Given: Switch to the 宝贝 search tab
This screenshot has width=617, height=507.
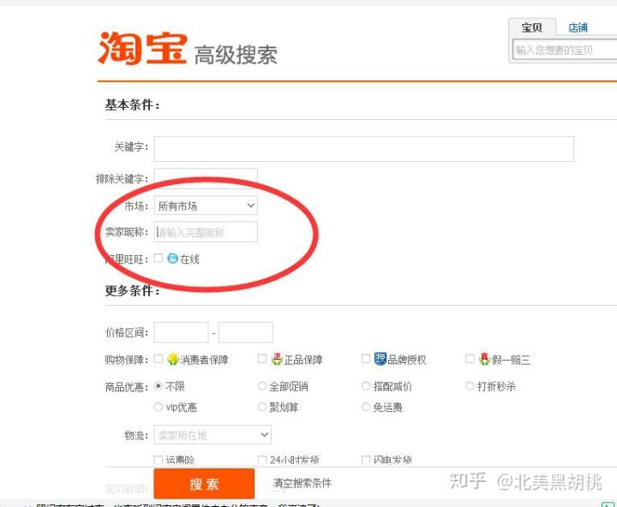Looking at the screenshot, I should pos(532,27).
